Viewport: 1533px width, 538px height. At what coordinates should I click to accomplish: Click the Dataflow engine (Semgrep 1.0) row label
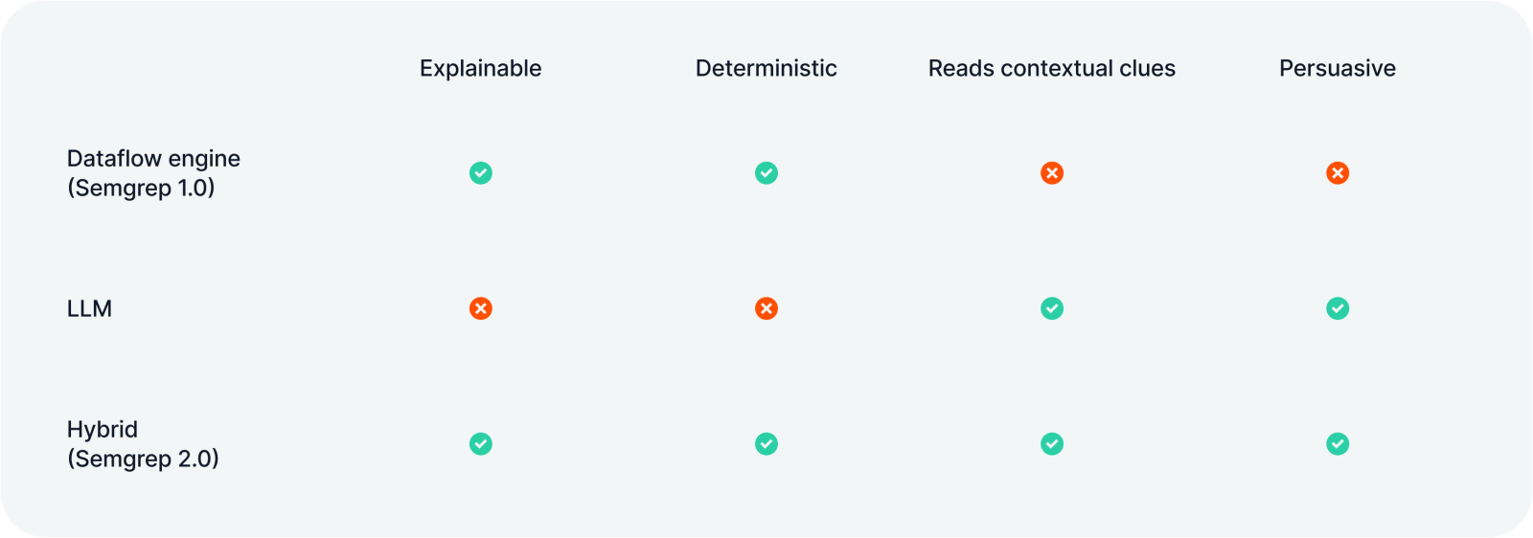point(153,173)
